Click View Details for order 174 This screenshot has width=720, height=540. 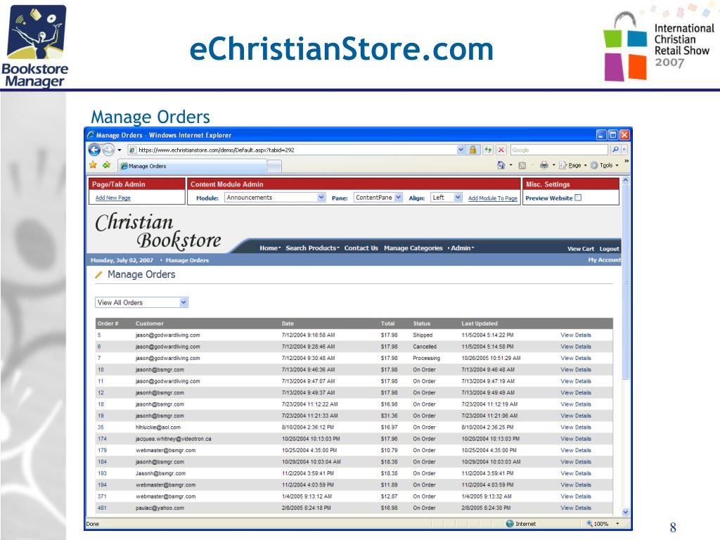point(576,439)
